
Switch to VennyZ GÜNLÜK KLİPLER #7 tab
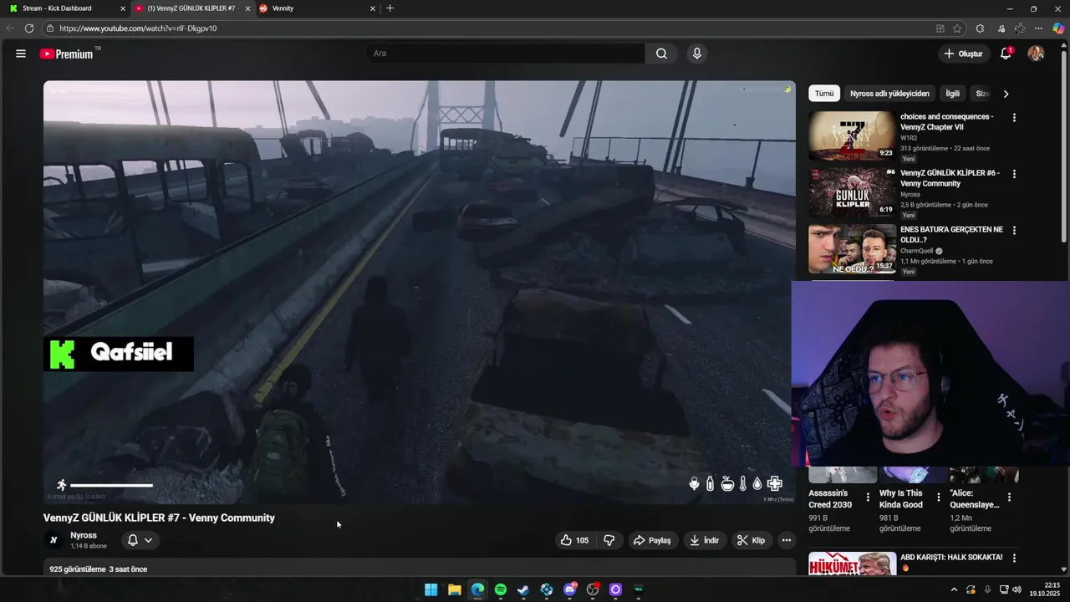click(x=192, y=8)
